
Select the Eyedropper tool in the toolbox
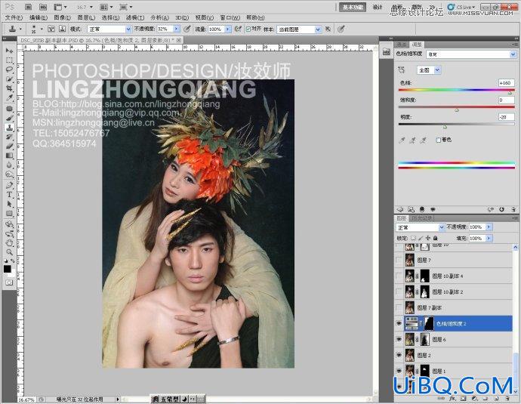[9, 97]
